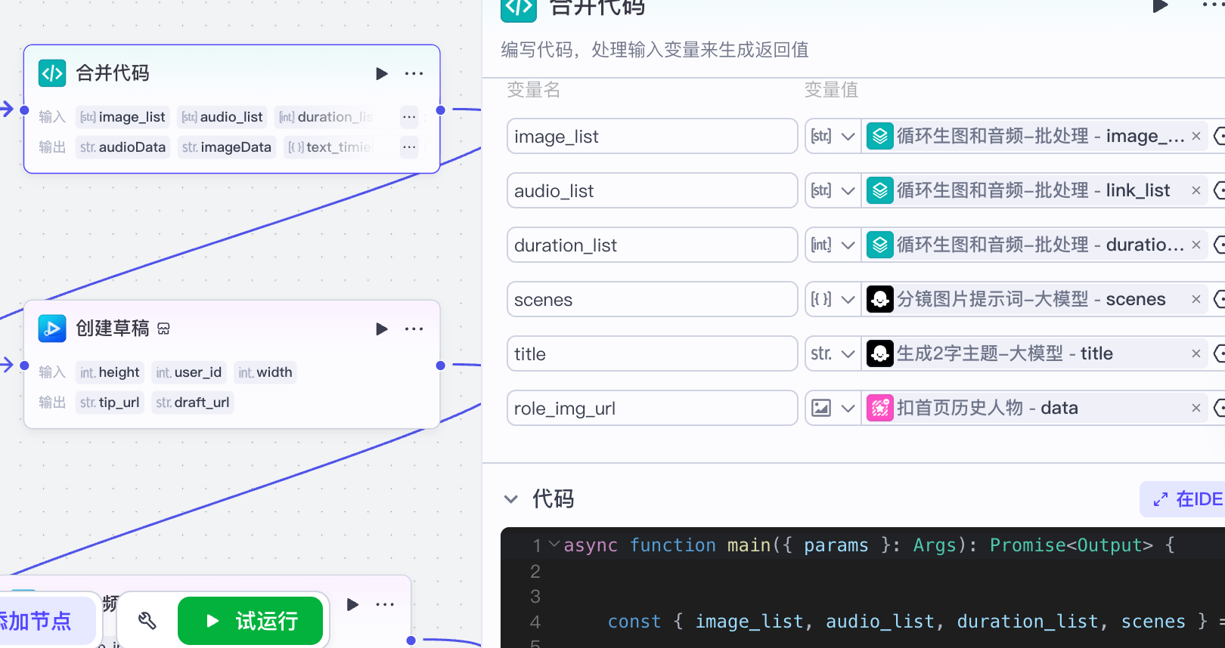Open image type dropdown for role_img_url
The width and height of the screenshot is (1225, 648).
coord(833,409)
